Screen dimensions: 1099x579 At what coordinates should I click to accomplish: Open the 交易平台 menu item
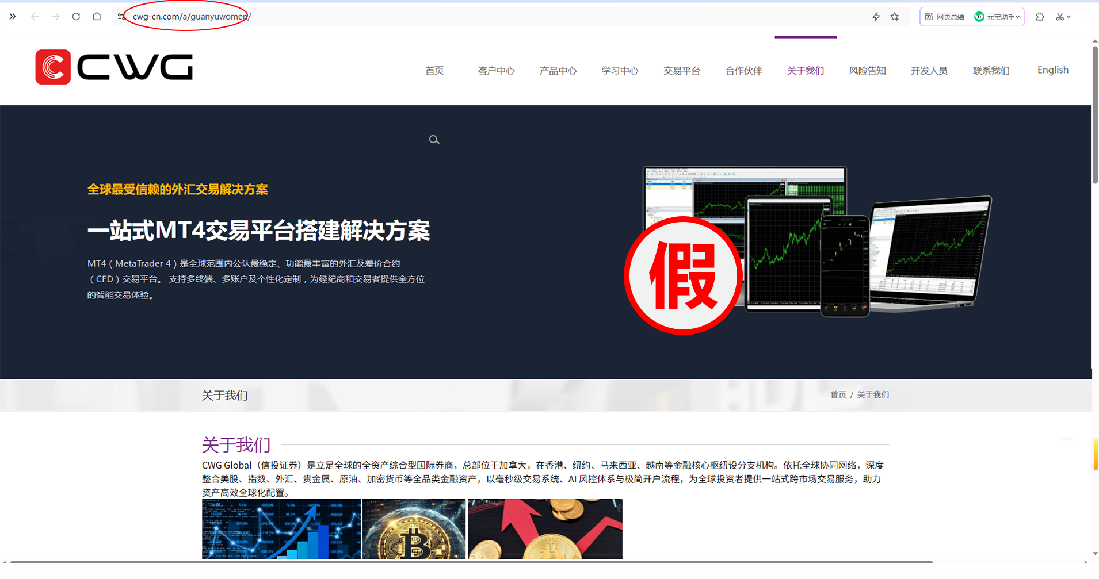[682, 71]
